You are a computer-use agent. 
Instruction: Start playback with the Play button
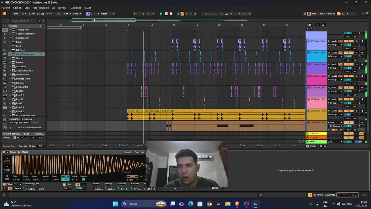(161, 14)
